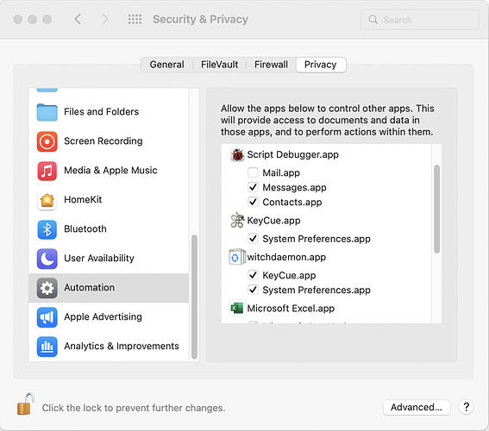This screenshot has width=489, height=431.
Task: Click the privacy categories scrollbar thumb
Action: tap(194, 297)
